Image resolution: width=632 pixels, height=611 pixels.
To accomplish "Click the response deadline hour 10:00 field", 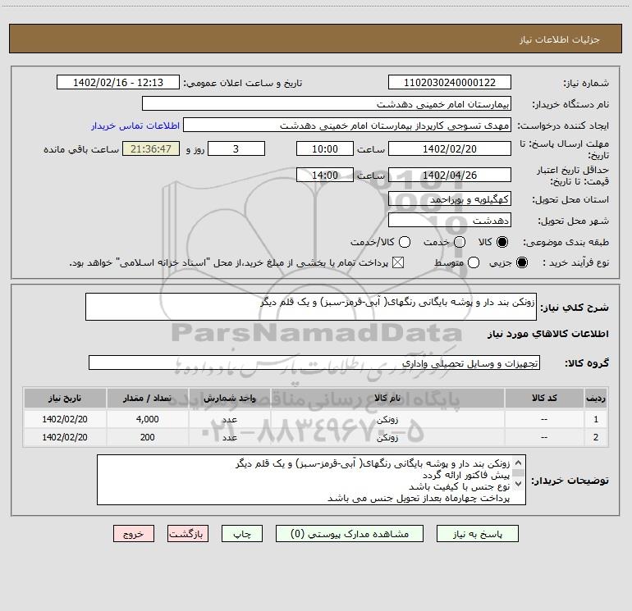I will pyautogui.click(x=325, y=148).
